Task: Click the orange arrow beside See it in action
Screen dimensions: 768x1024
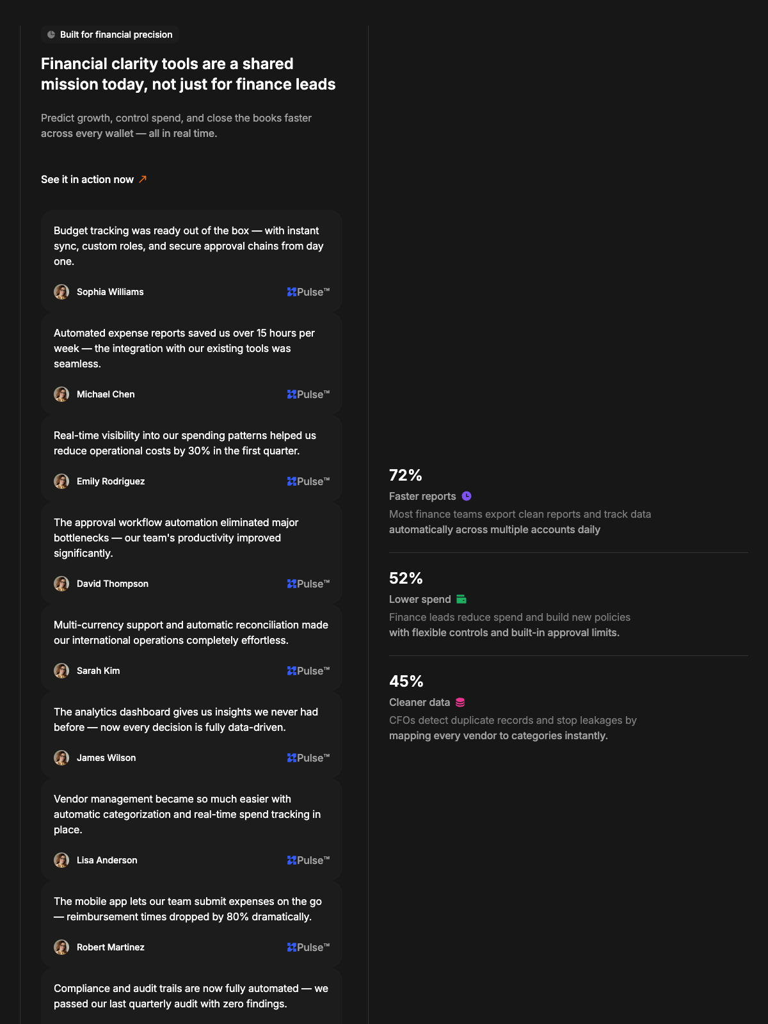Action: pyautogui.click(x=143, y=179)
